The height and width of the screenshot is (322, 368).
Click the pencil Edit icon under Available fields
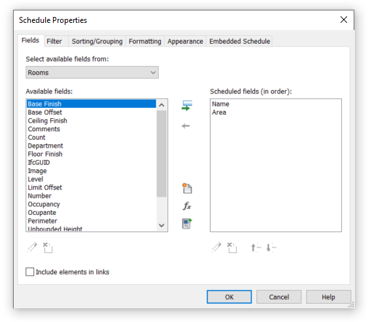[32, 248]
